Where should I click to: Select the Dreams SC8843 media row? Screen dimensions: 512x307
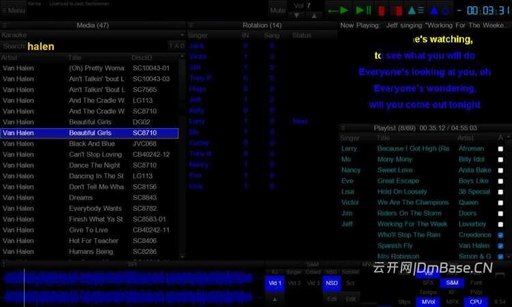(89, 198)
